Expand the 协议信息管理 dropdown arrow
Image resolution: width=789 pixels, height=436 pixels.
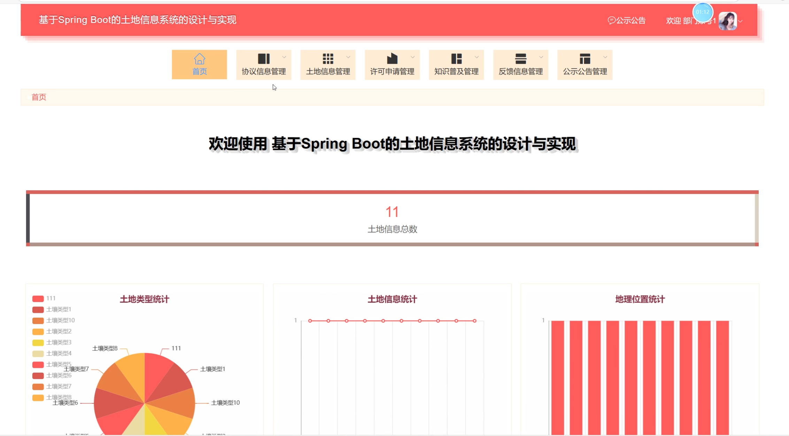[284, 57]
